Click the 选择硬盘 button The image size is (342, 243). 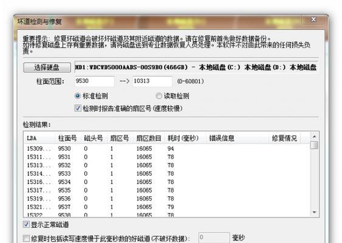[x=47, y=67]
